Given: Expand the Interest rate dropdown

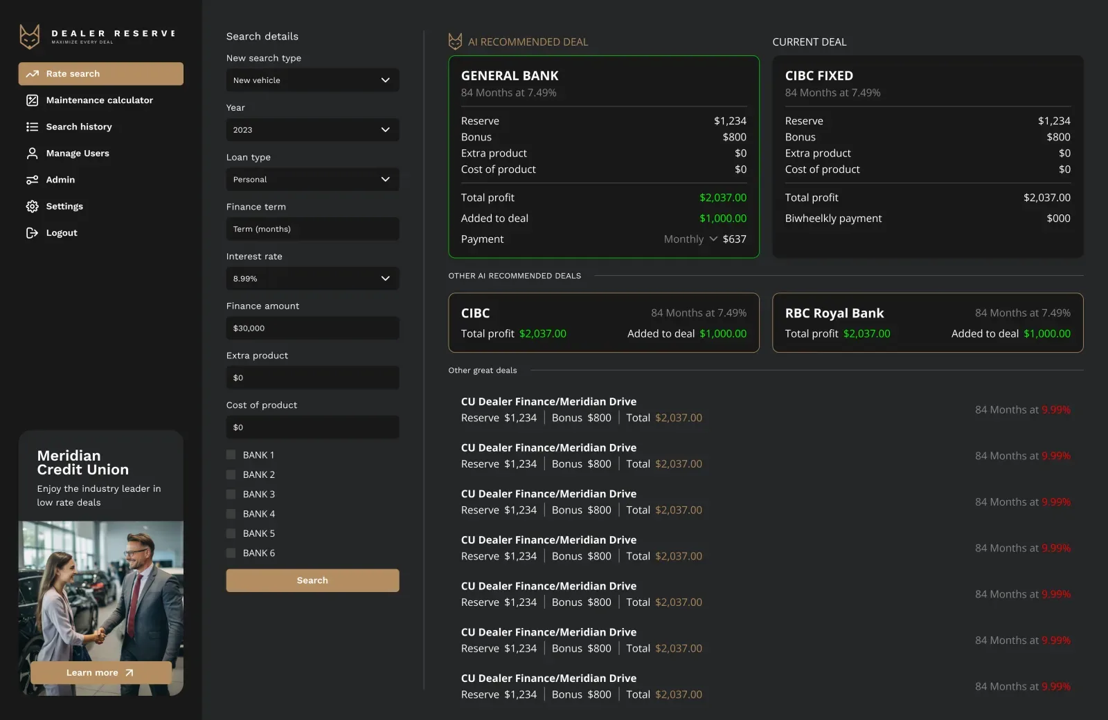Looking at the screenshot, I should tap(312, 279).
